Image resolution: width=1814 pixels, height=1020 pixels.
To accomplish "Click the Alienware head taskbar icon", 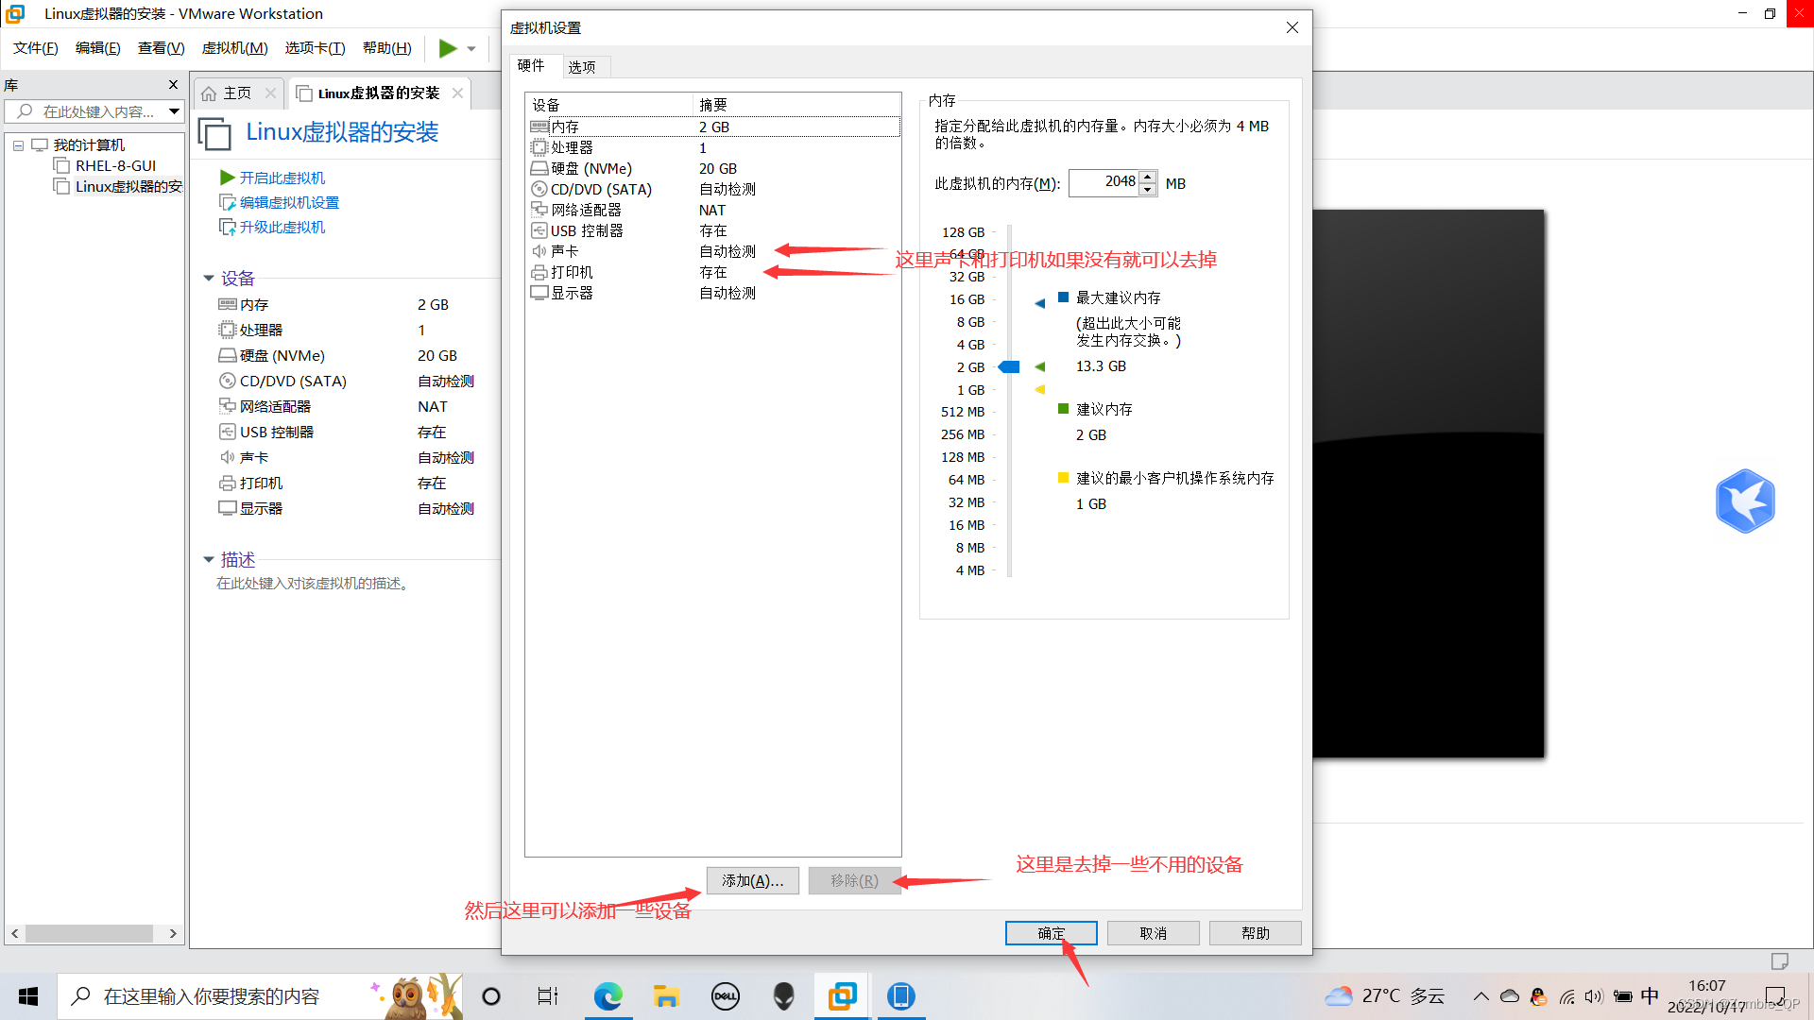I will pyautogui.click(x=783, y=996).
